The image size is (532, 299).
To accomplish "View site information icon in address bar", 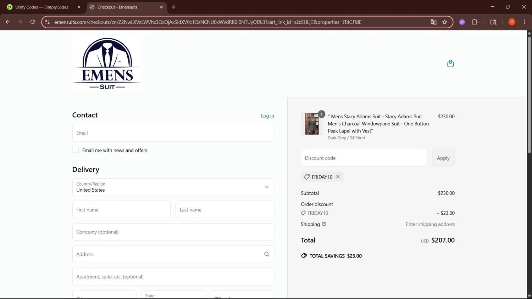I will click(x=48, y=22).
